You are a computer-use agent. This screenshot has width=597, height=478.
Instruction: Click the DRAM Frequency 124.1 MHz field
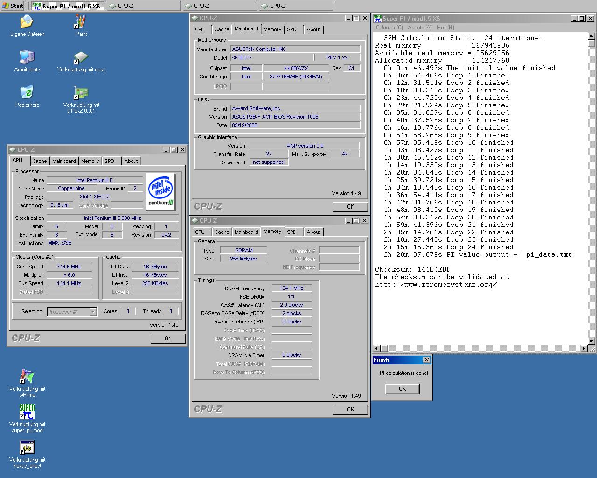(292, 288)
